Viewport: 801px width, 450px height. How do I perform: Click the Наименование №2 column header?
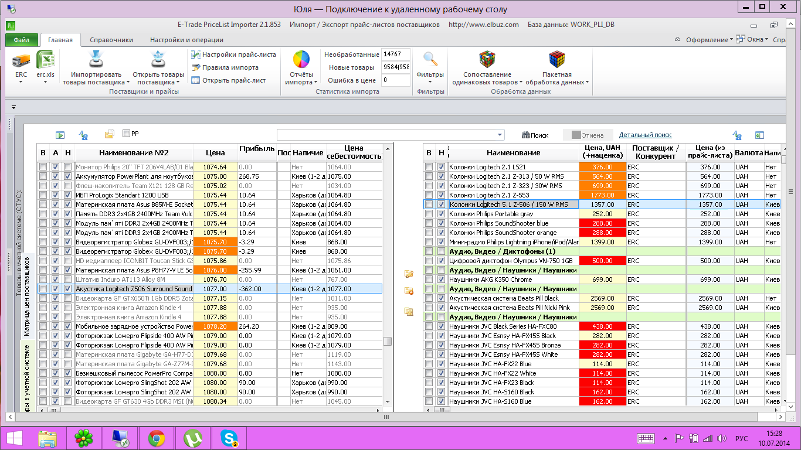click(x=133, y=153)
